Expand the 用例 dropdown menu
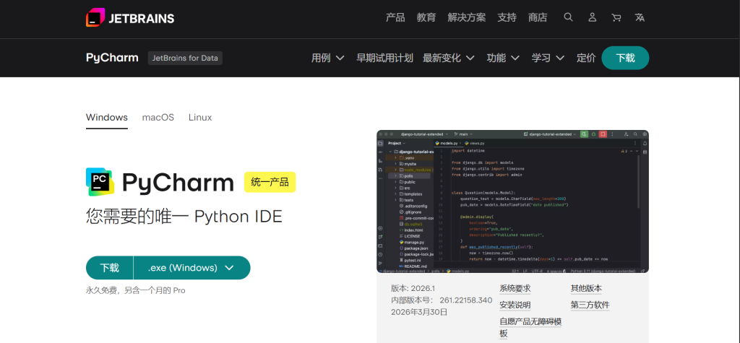The width and height of the screenshot is (740, 343). [x=327, y=58]
